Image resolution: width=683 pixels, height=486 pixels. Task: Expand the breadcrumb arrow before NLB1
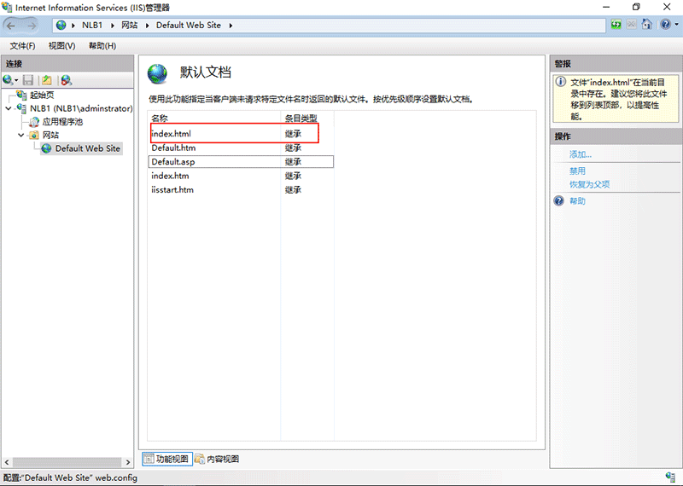pyautogui.click(x=73, y=26)
